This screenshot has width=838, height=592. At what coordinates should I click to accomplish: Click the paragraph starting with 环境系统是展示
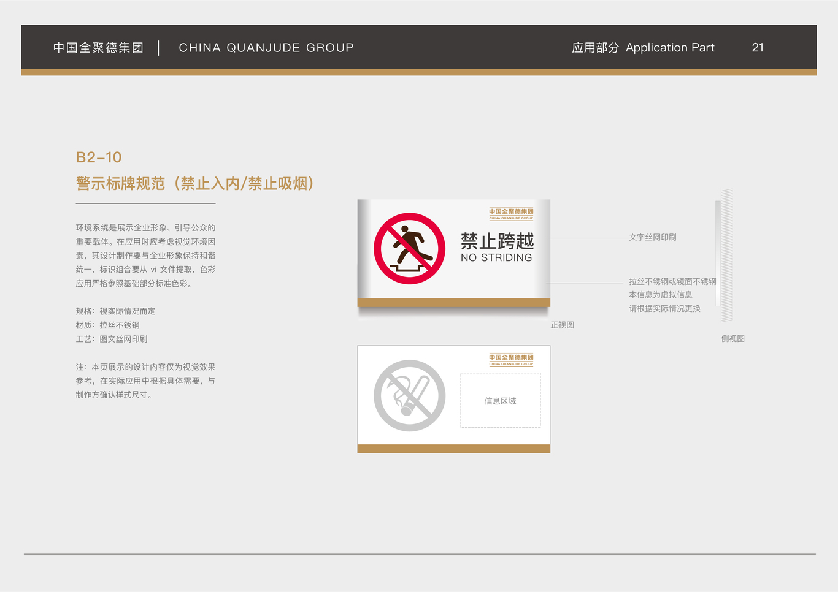coord(145,256)
